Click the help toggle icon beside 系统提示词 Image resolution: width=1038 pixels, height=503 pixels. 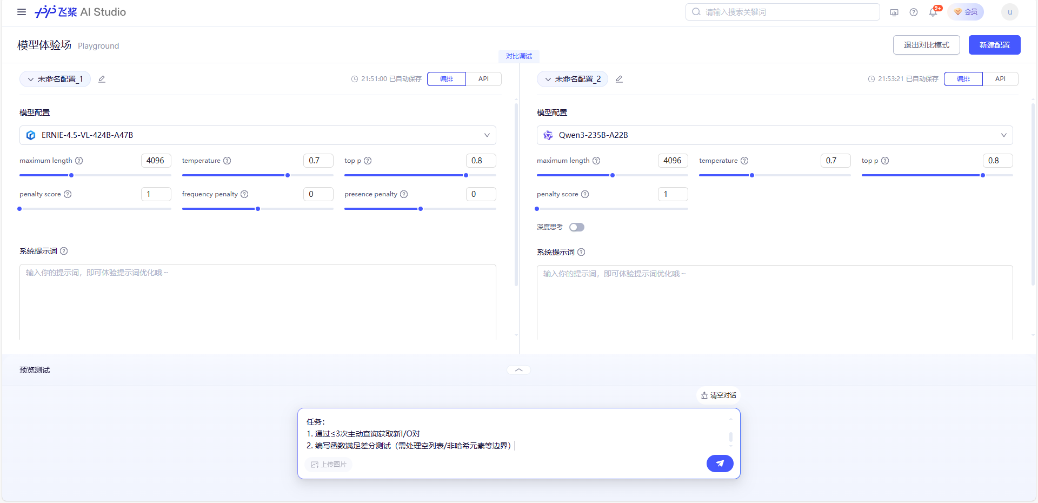(x=64, y=251)
